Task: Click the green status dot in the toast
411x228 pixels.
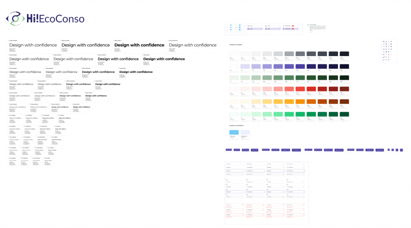Action: (308, 25)
